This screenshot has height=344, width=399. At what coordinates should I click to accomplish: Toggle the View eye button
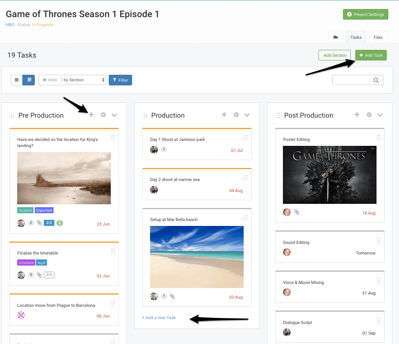pyautogui.click(x=49, y=80)
